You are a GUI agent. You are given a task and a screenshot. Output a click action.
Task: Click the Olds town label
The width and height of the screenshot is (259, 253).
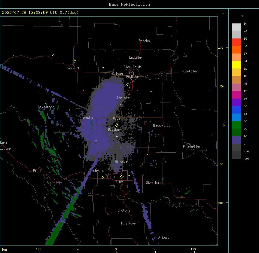pos(117,118)
